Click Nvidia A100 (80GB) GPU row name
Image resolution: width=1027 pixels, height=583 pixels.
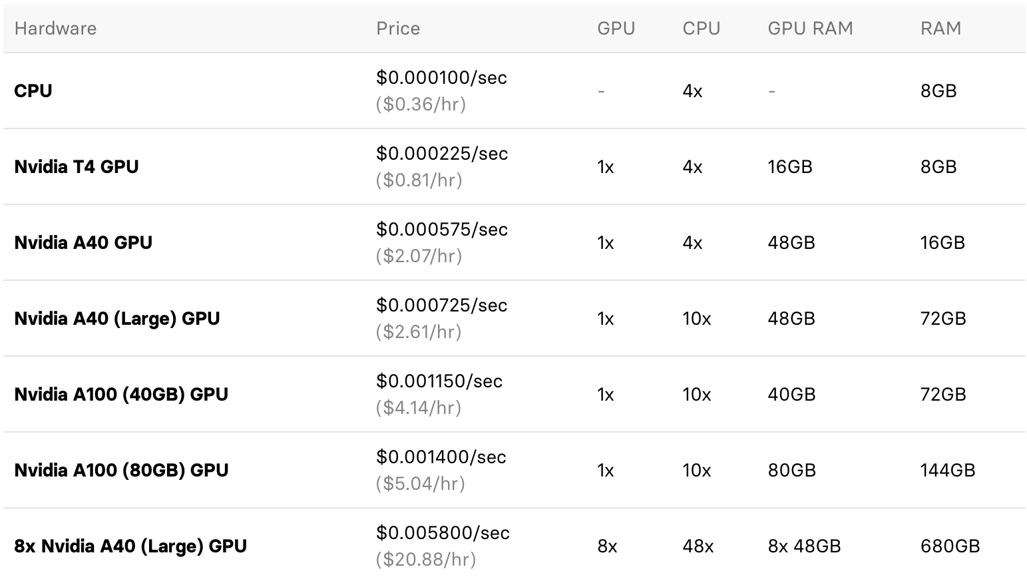(121, 471)
